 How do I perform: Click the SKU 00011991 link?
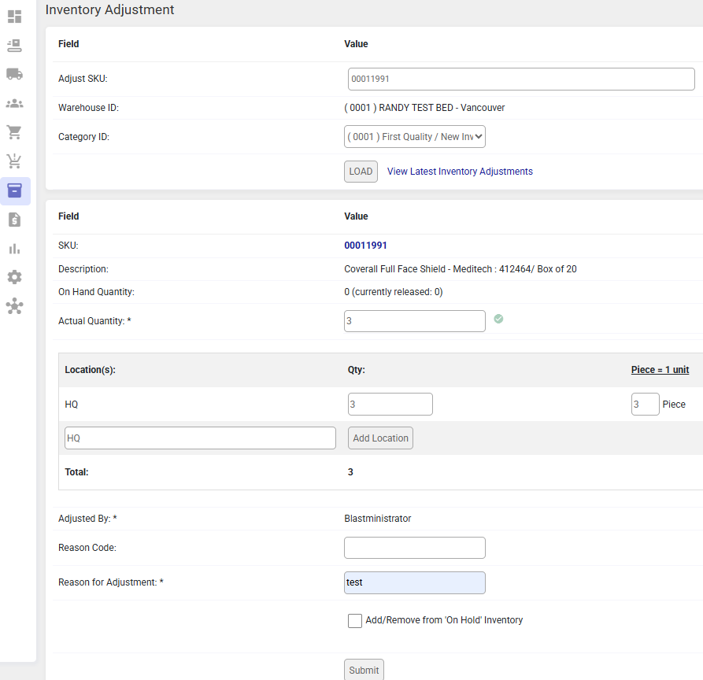pos(365,246)
